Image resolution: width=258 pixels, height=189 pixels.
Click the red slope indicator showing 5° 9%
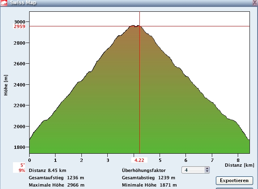[x=21, y=168]
